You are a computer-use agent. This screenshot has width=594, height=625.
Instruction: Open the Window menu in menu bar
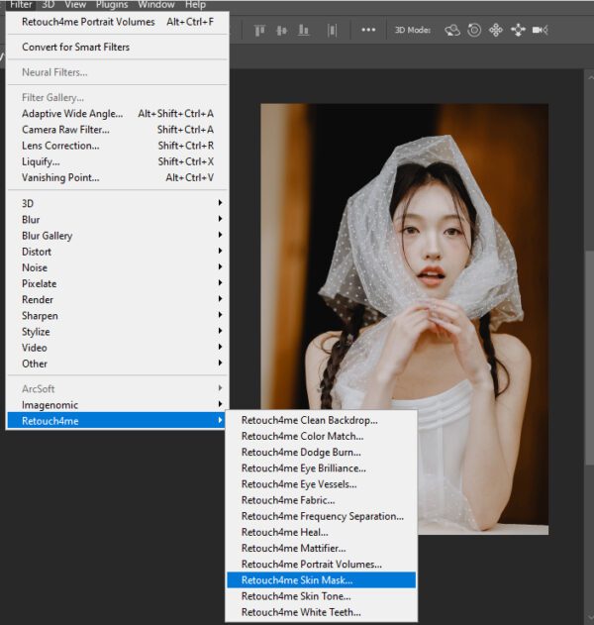(155, 5)
